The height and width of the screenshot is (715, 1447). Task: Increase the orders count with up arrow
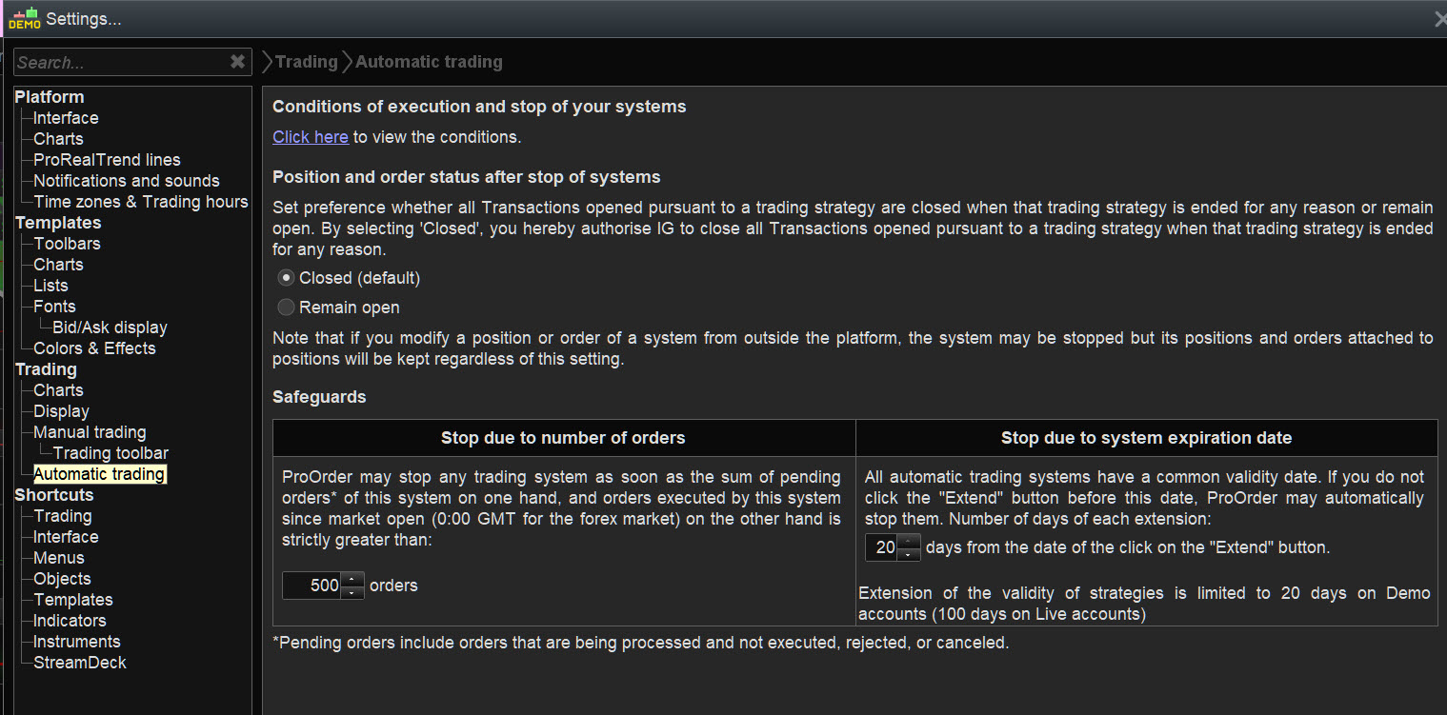click(x=352, y=579)
